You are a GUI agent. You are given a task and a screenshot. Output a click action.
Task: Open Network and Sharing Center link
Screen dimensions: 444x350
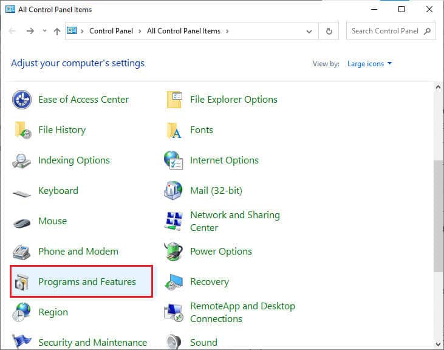[x=234, y=221]
